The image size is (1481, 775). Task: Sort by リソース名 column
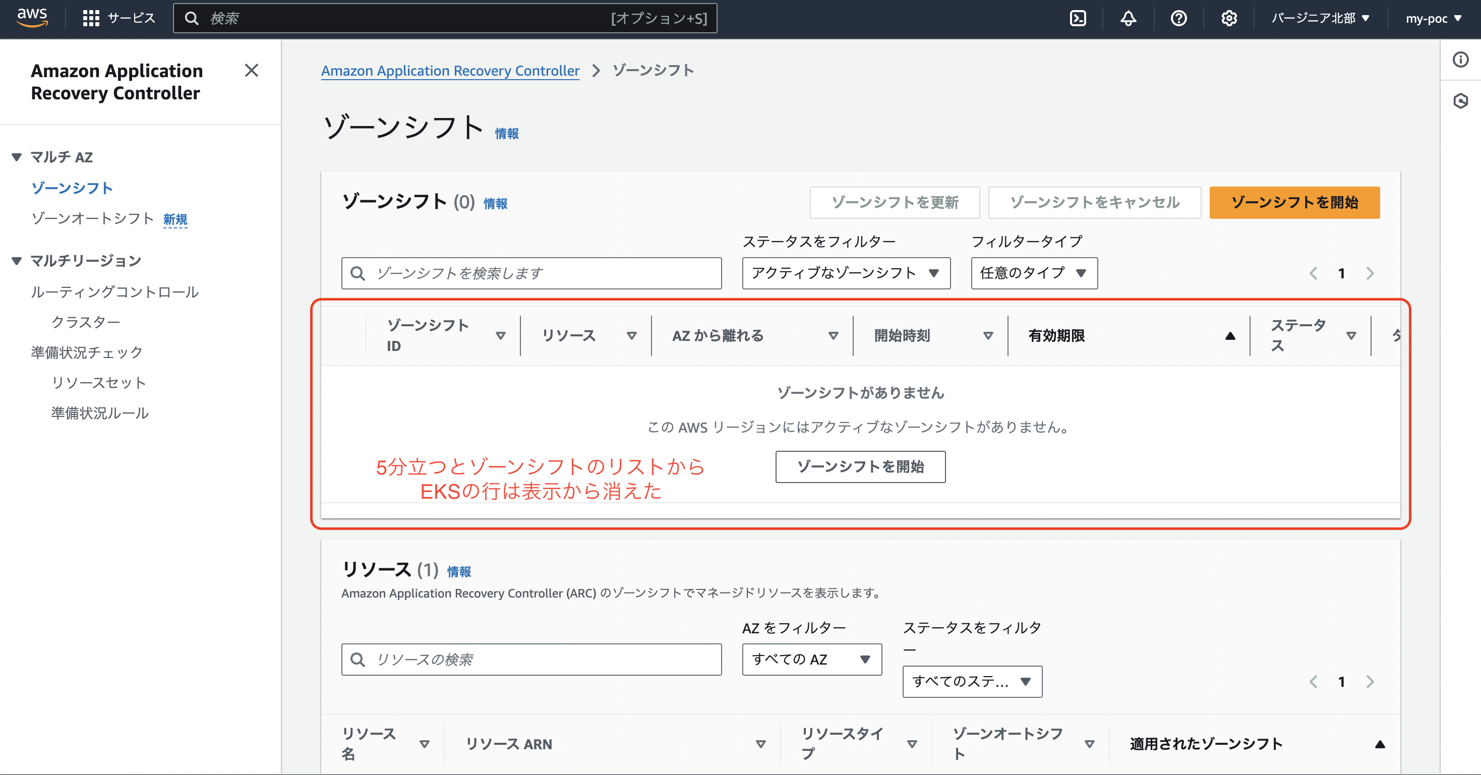(424, 744)
